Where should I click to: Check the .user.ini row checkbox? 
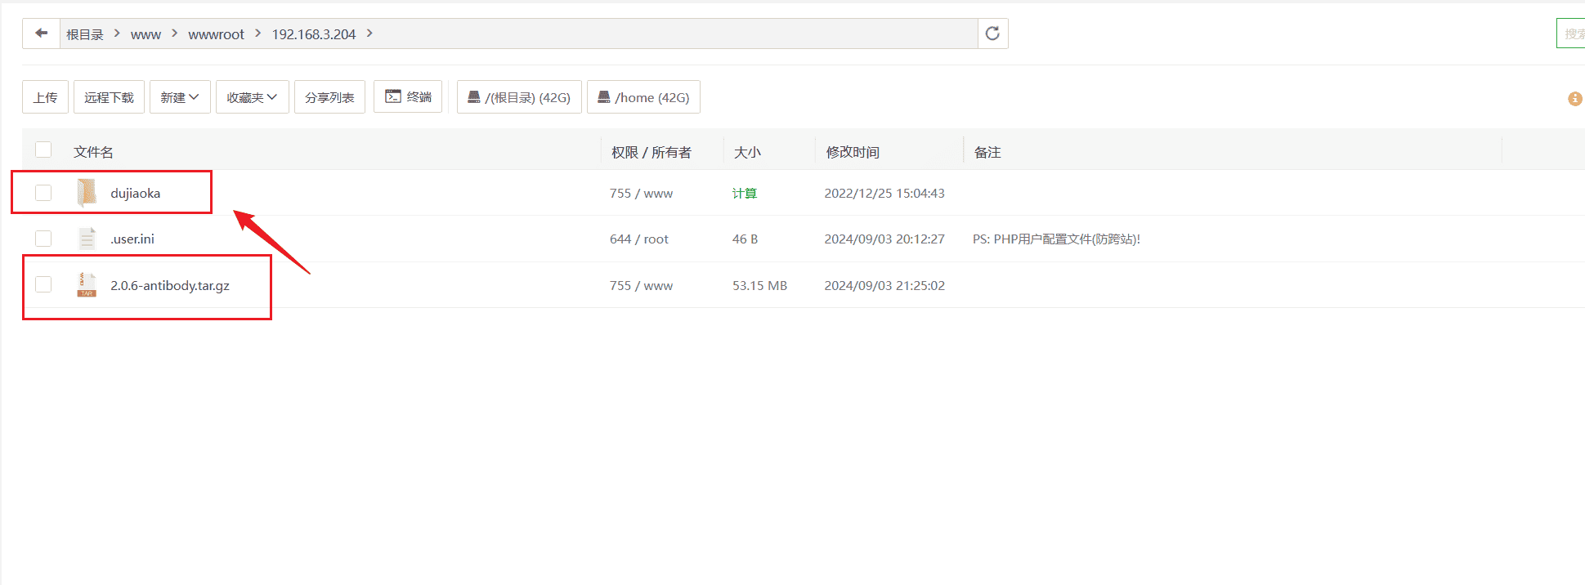43,239
